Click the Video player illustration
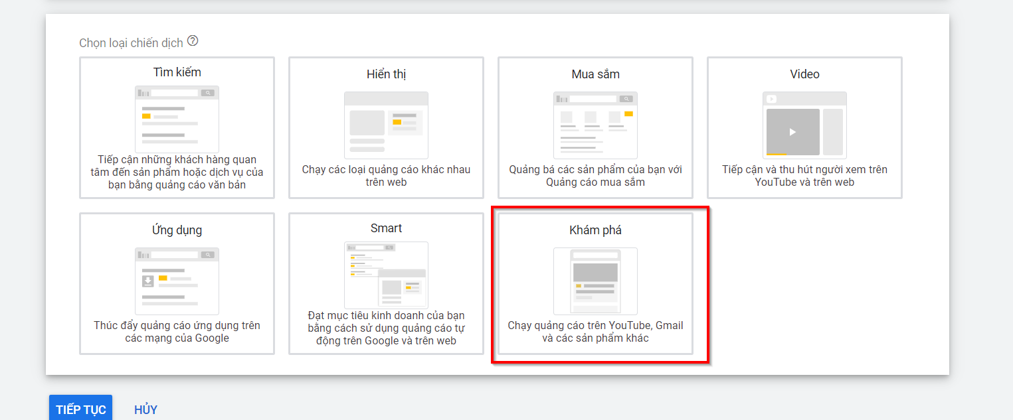 point(804,125)
